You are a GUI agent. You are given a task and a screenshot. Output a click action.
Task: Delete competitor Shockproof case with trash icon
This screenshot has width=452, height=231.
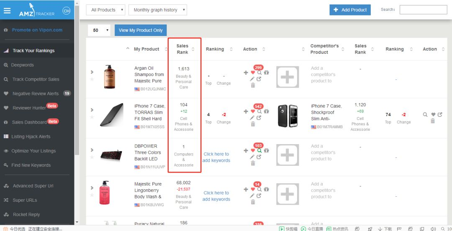[x=433, y=121]
